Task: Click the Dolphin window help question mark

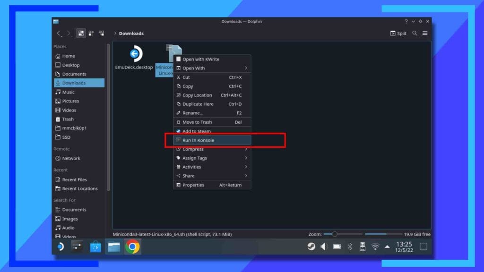Action: click(x=406, y=21)
